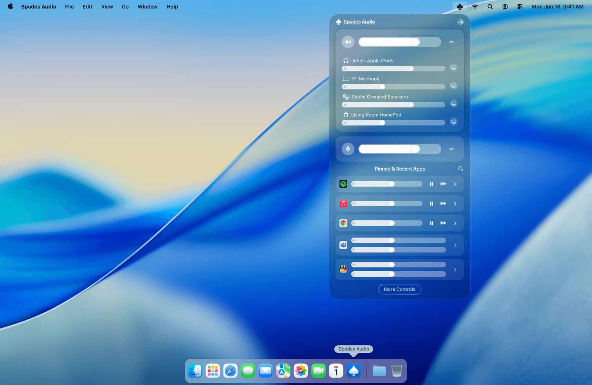This screenshot has height=385, width=592.
Task: Click the AirPlay icon for John's Apple iPods
Action: tap(453, 67)
